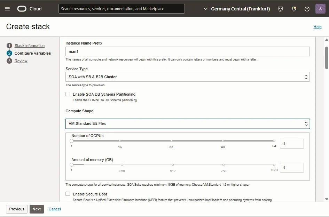Set OCPUs slider to the 32 mark

click(171, 141)
